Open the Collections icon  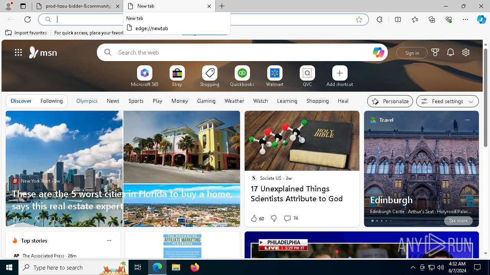[432, 19]
